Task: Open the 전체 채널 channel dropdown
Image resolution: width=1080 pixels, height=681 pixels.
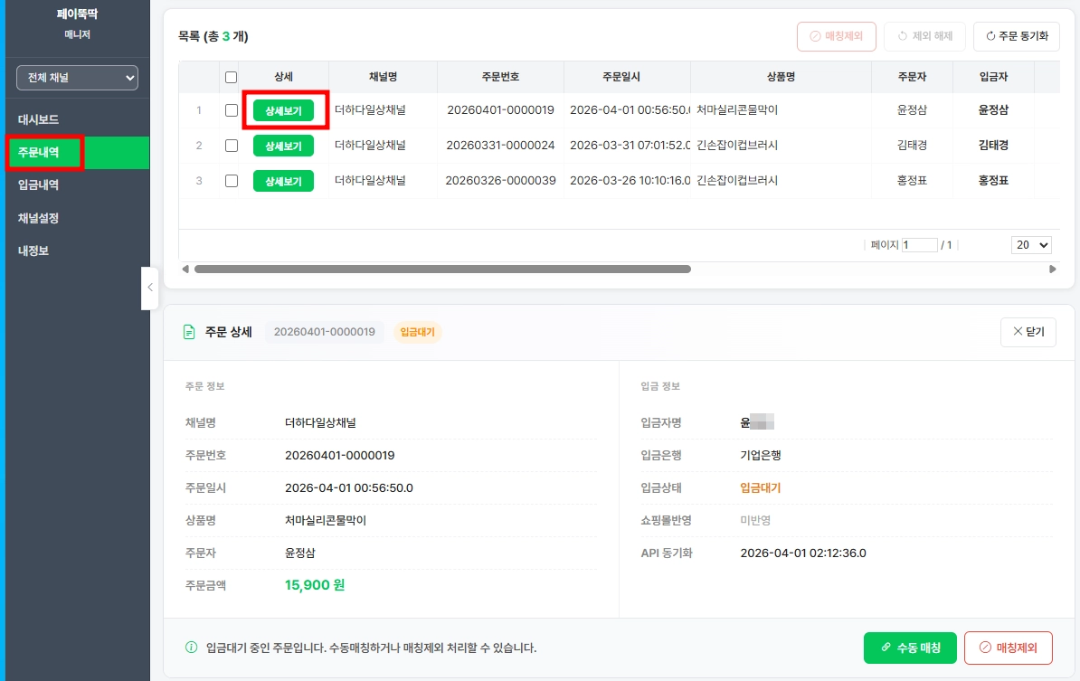Action: (x=77, y=78)
